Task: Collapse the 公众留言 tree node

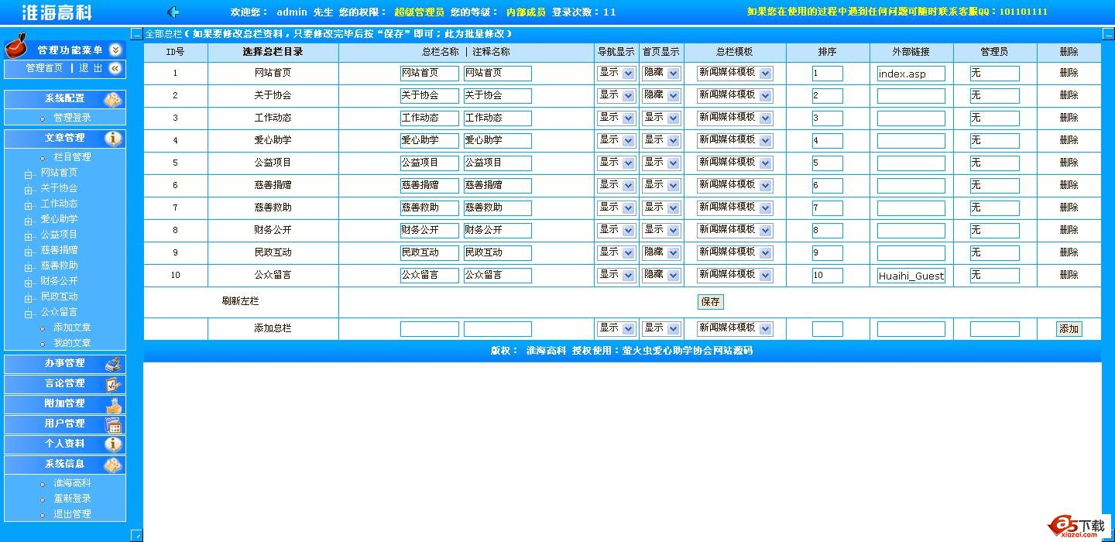Action: [29, 314]
